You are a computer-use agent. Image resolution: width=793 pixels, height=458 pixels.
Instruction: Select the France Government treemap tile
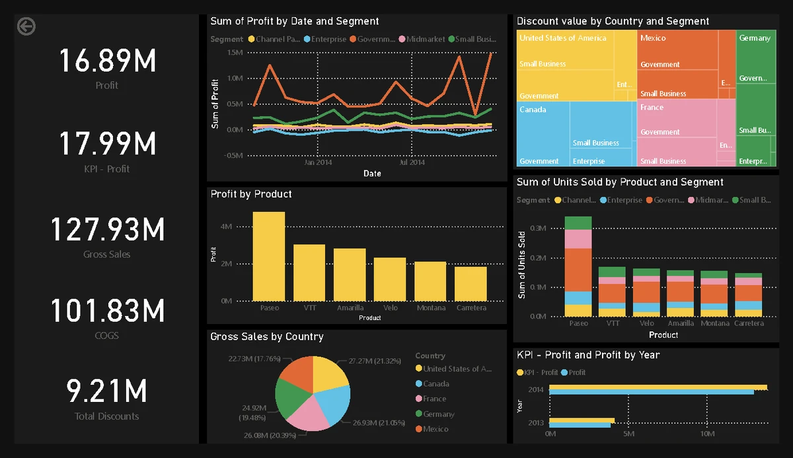click(x=678, y=119)
